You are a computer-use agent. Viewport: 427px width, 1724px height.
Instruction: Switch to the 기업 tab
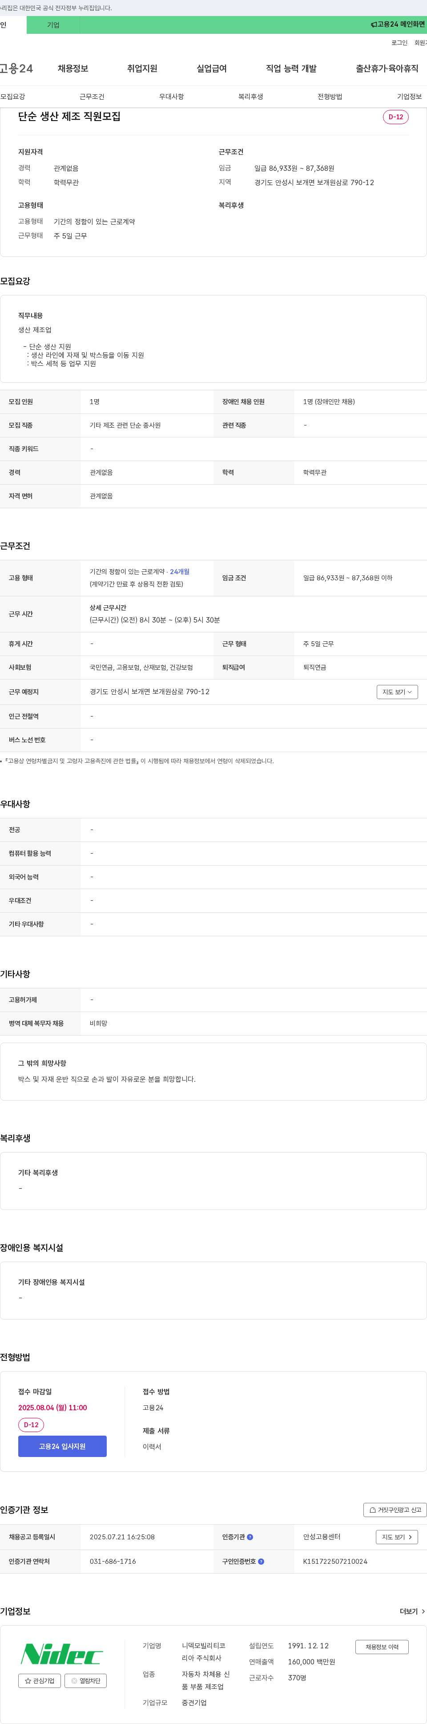coord(53,25)
